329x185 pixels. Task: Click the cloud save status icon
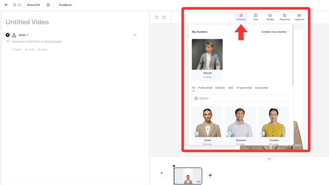[20, 5]
